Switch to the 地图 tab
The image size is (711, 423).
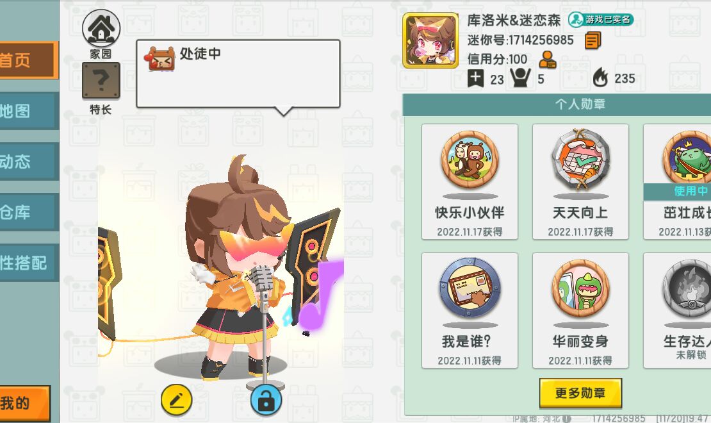29,111
